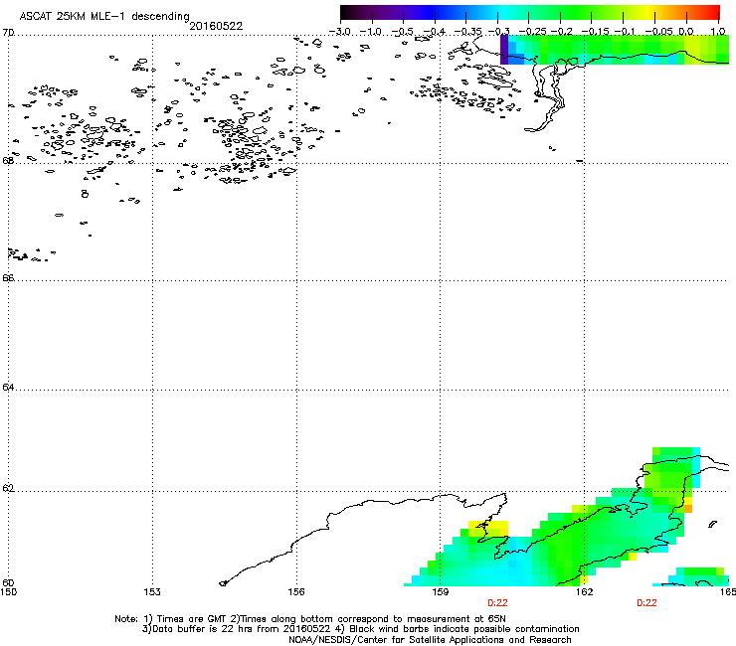Image resolution: width=736 pixels, height=646 pixels.
Task: Click the latitude label 68
Action: coord(8,160)
